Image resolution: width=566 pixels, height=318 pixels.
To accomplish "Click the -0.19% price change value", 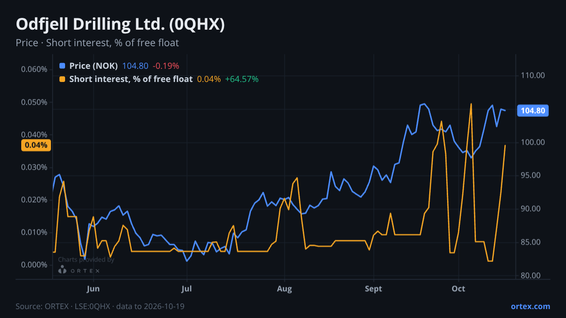I will [166, 66].
